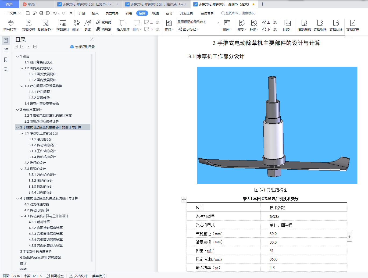Open 限制编辑 restrict editing
368x278 pixels.
[x=304, y=26]
